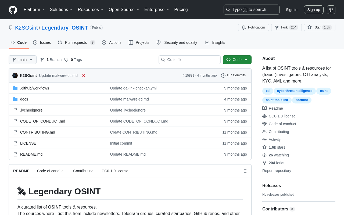This screenshot has width=344, height=215.
Task: Open the Releases section heading
Action: coord(271,185)
